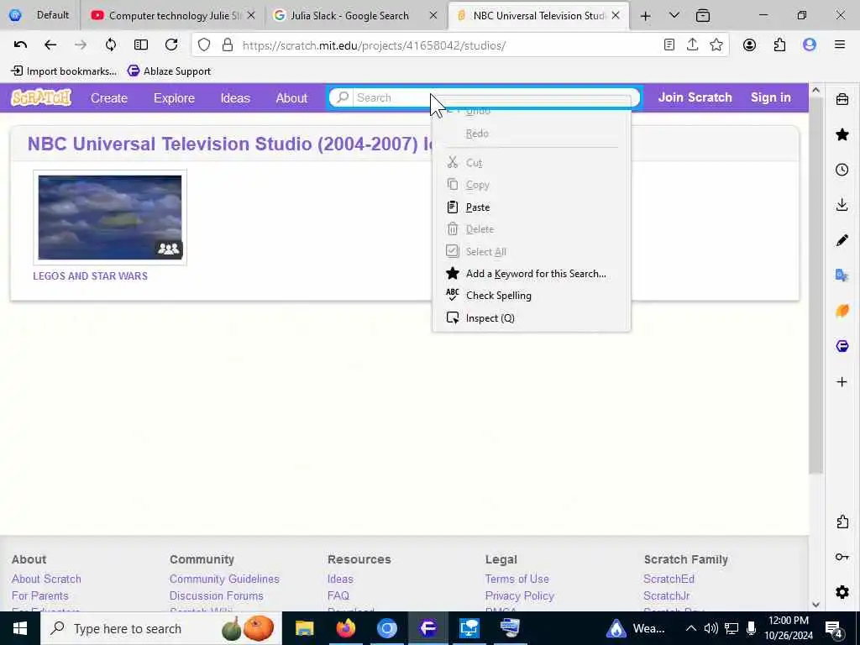Click the undo arrow in browser toolbar
Viewport: 860px width, 645px height.
pyautogui.click(x=20, y=45)
